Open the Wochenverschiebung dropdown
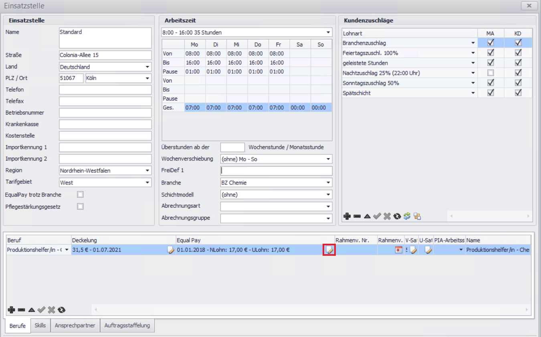 coord(328,159)
